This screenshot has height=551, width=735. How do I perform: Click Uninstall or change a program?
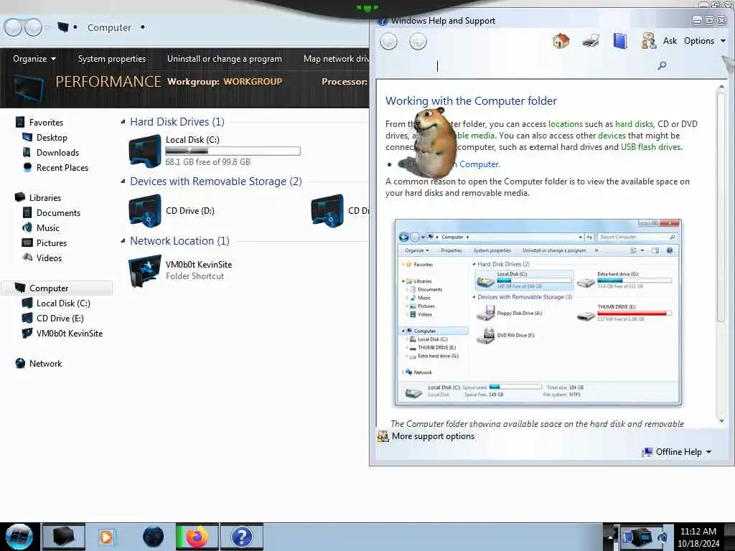(224, 59)
